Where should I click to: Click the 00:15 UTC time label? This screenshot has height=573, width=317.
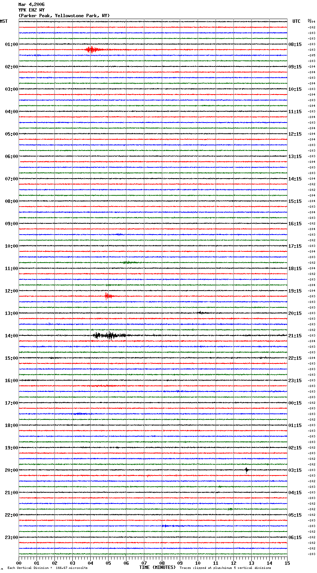295,403
